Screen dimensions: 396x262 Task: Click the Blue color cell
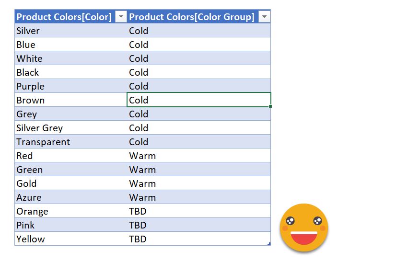coord(70,45)
